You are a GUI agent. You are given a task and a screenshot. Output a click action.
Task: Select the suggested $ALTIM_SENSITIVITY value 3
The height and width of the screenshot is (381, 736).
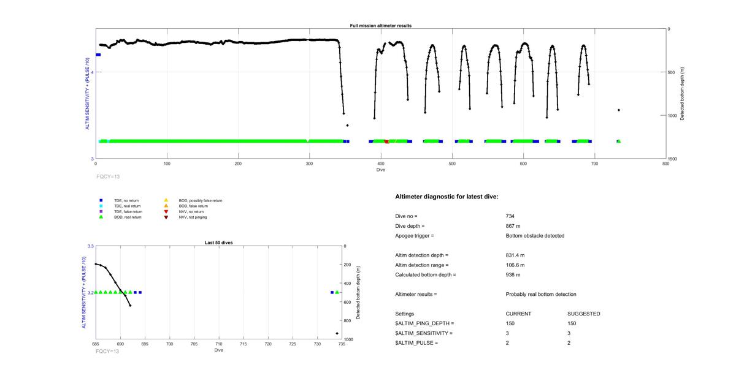tap(569, 333)
